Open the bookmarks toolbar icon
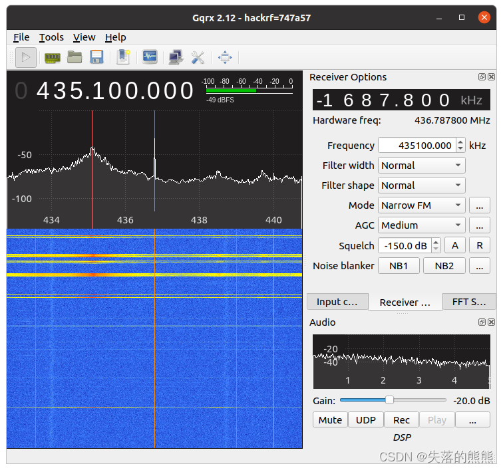The image size is (503, 470). click(123, 57)
